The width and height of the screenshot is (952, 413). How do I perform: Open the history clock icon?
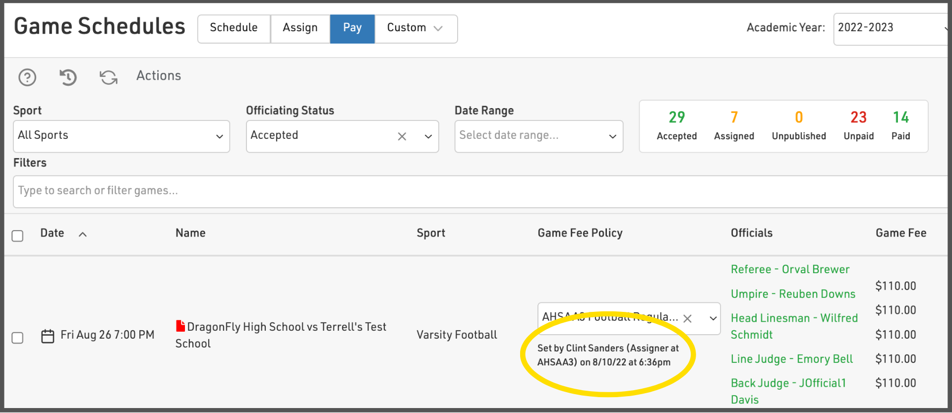coord(68,77)
